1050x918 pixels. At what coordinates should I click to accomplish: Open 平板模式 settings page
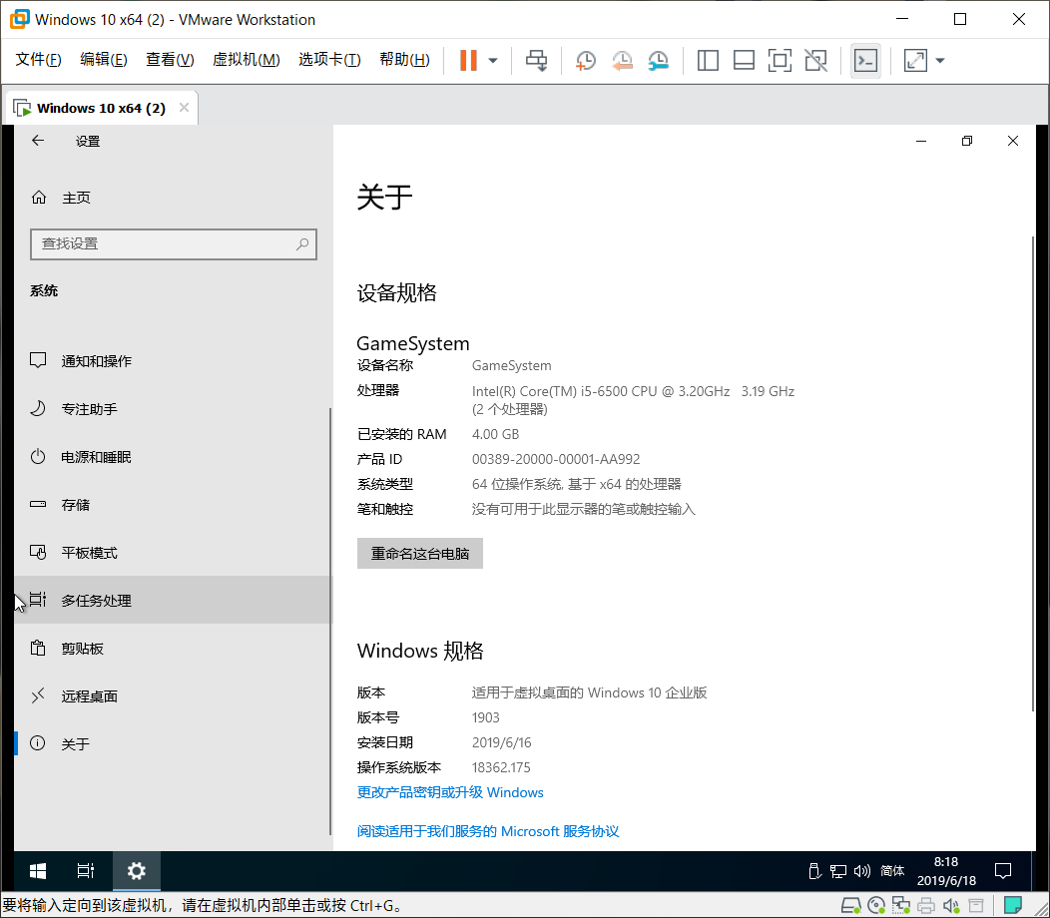(173, 553)
